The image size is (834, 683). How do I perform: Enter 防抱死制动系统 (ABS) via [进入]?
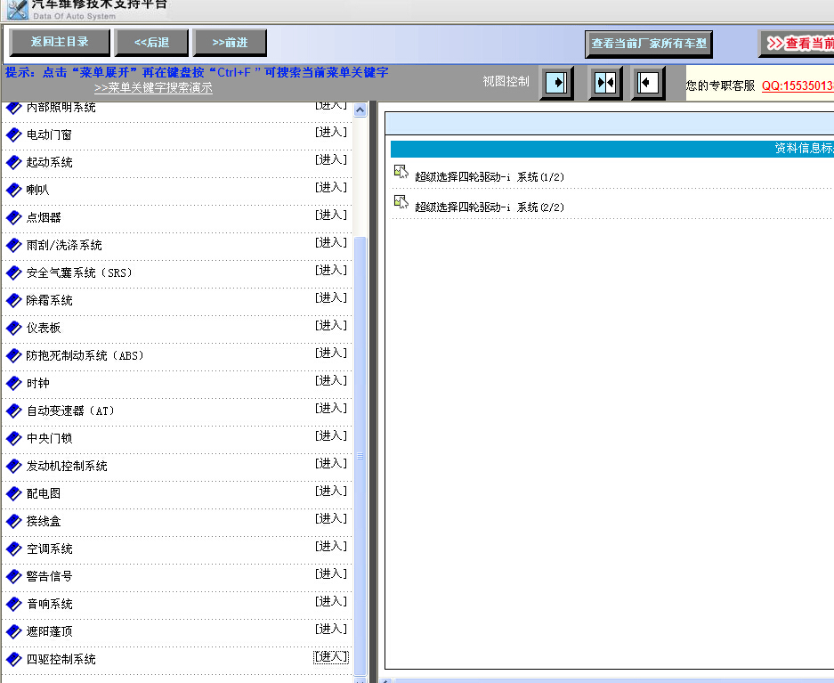coord(331,354)
